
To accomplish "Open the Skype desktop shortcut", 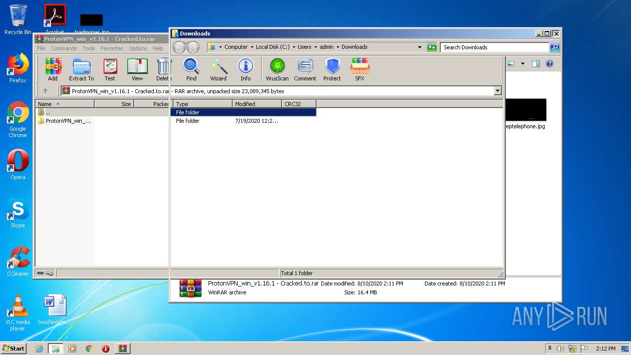I will [18, 213].
